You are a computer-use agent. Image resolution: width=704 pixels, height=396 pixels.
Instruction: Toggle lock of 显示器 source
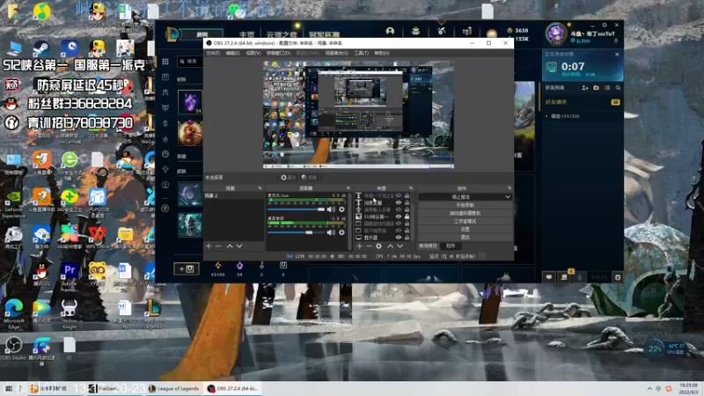click(x=407, y=238)
